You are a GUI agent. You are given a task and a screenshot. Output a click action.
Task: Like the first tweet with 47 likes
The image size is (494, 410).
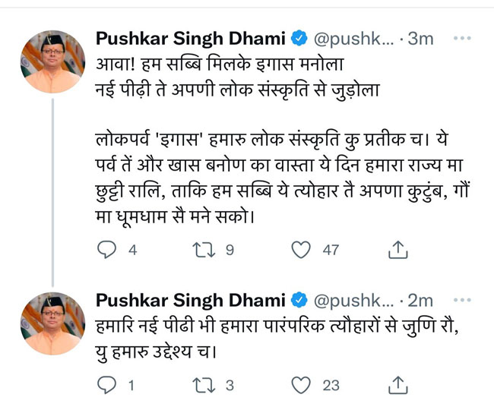click(x=303, y=248)
